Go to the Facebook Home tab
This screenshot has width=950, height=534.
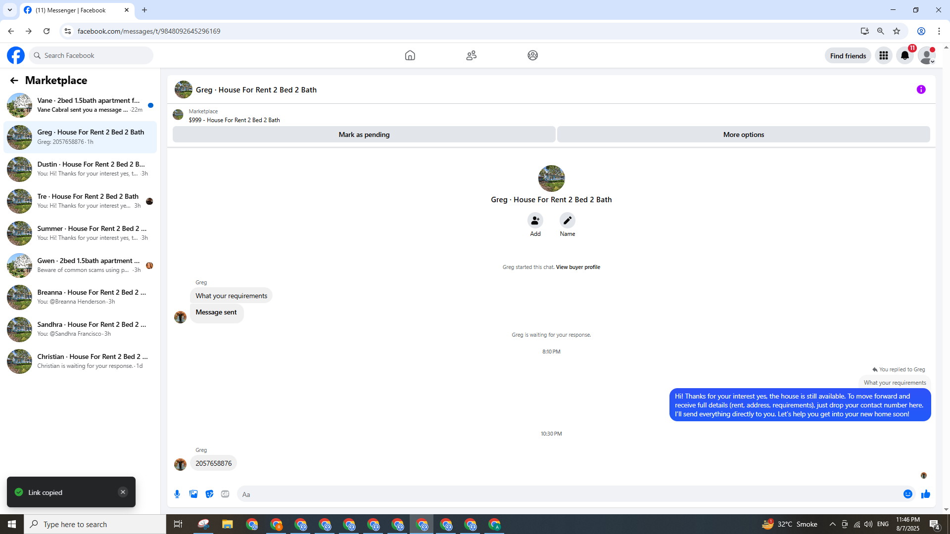tap(410, 55)
